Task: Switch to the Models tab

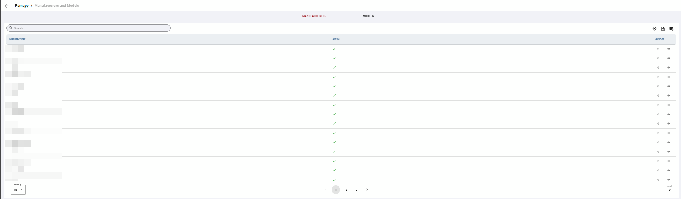Action: point(368,16)
